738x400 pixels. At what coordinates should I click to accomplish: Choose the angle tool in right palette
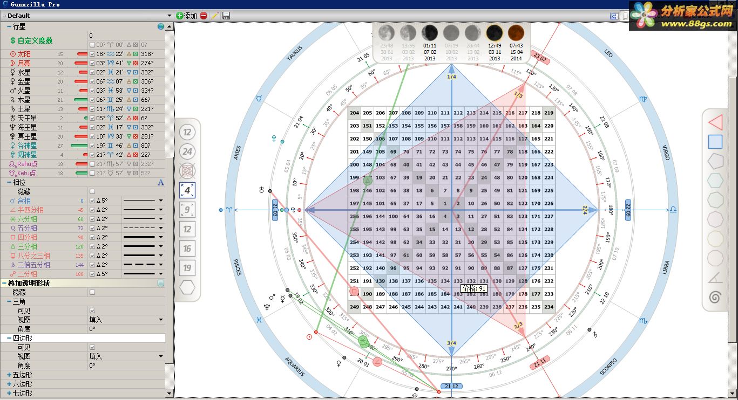pos(715,278)
